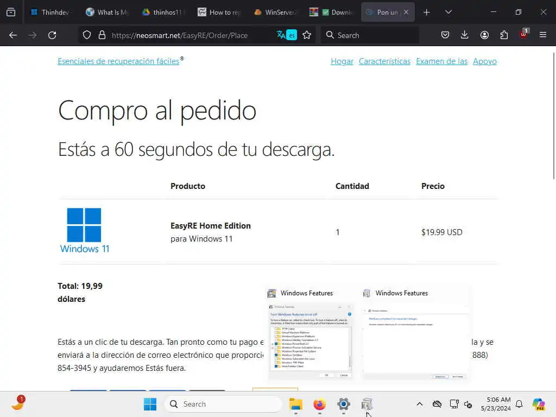Screen dimensions: 556x417
Task: Click the Firefox Search box
Action: (x=370, y=35)
